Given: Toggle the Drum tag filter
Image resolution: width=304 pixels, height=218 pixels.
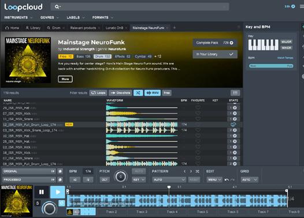Looking at the screenshot, I should [x=102, y=57].
